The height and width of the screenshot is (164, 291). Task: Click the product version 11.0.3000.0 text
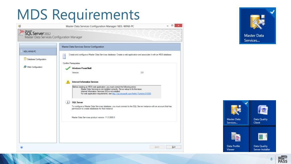tap(93, 117)
